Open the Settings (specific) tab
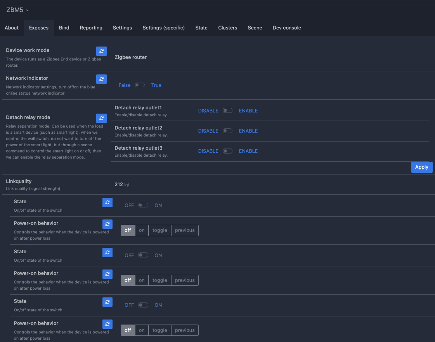 [164, 28]
